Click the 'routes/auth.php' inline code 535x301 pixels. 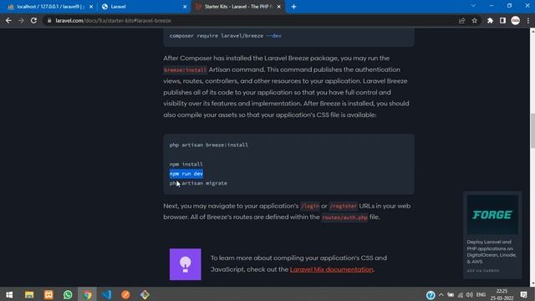[x=344, y=217]
